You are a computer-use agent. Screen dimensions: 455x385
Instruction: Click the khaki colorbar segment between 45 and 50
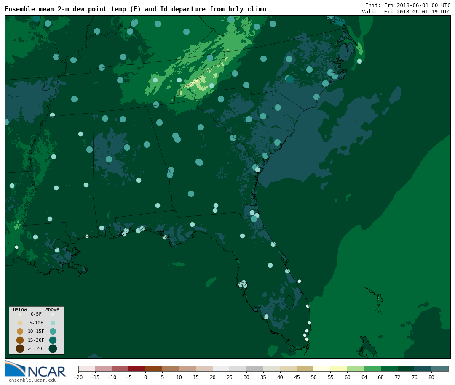305,369
